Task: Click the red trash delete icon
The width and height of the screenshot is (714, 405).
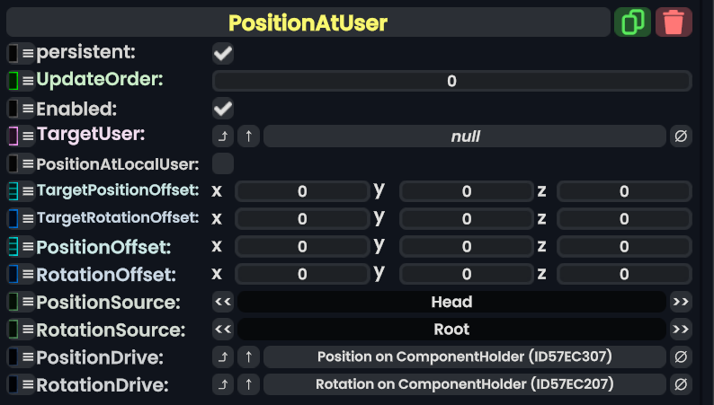Action: (x=674, y=22)
